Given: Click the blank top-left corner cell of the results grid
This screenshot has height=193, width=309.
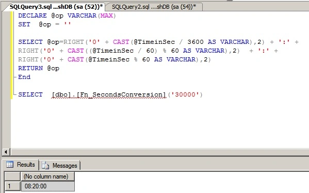Looking at the screenshot, I should [12, 176].
